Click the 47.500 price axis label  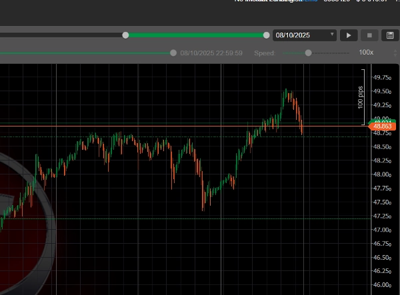382,202
